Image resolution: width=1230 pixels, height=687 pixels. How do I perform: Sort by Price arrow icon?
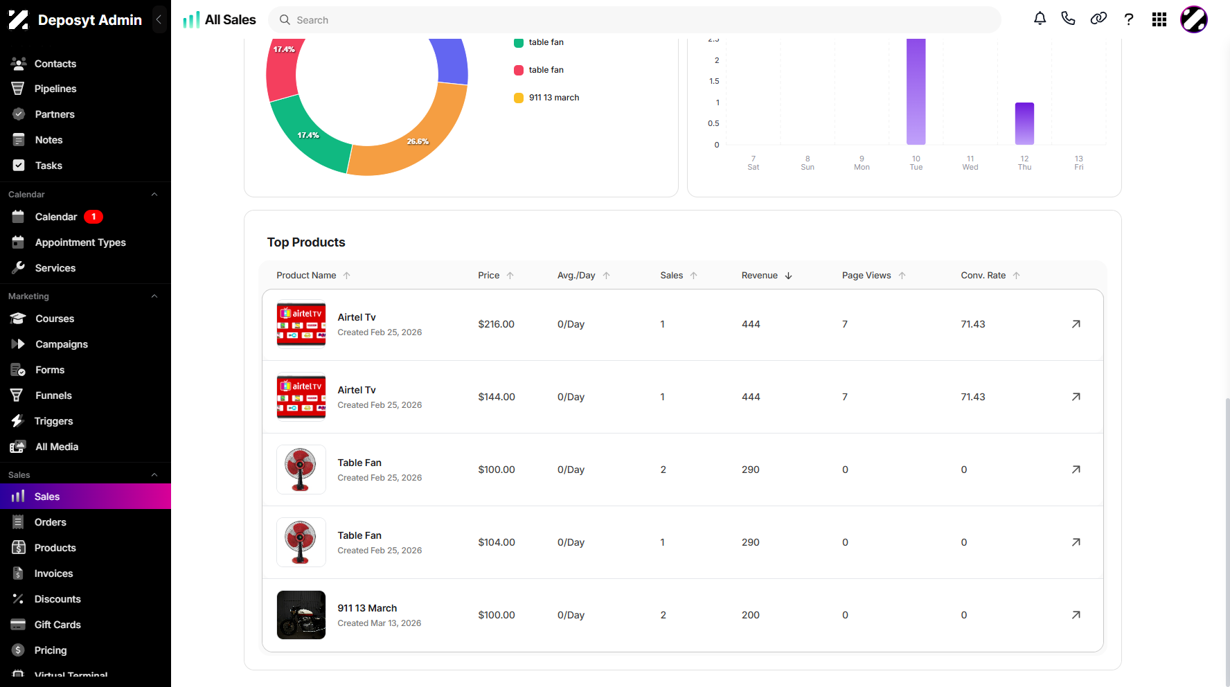point(510,276)
